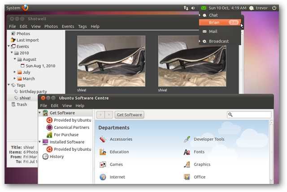Select the first shiva! photo thumbnail
This screenshot has width=287, height=192.
tap(111, 61)
